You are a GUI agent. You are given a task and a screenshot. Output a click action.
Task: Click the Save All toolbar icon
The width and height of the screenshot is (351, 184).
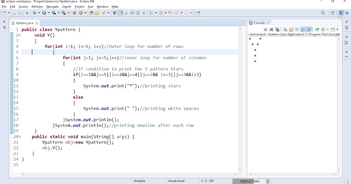pos(20,13)
